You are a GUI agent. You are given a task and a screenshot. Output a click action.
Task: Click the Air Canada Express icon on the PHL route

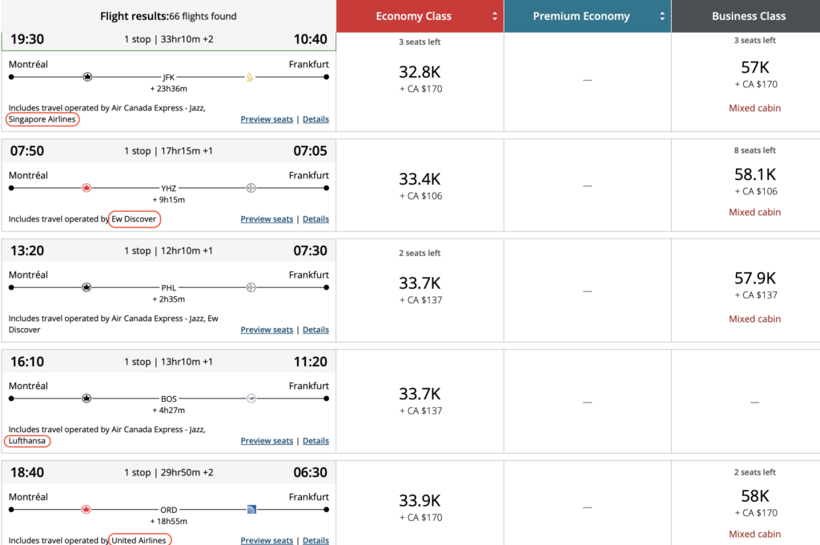click(87, 287)
